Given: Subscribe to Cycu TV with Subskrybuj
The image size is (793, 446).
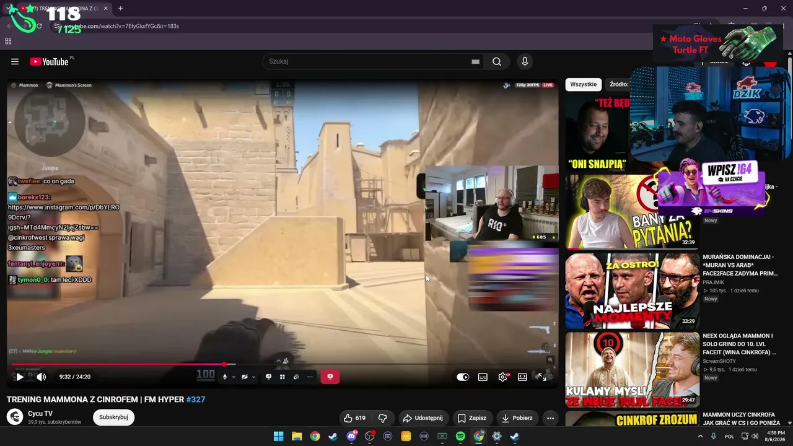Looking at the screenshot, I should pos(113,417).
